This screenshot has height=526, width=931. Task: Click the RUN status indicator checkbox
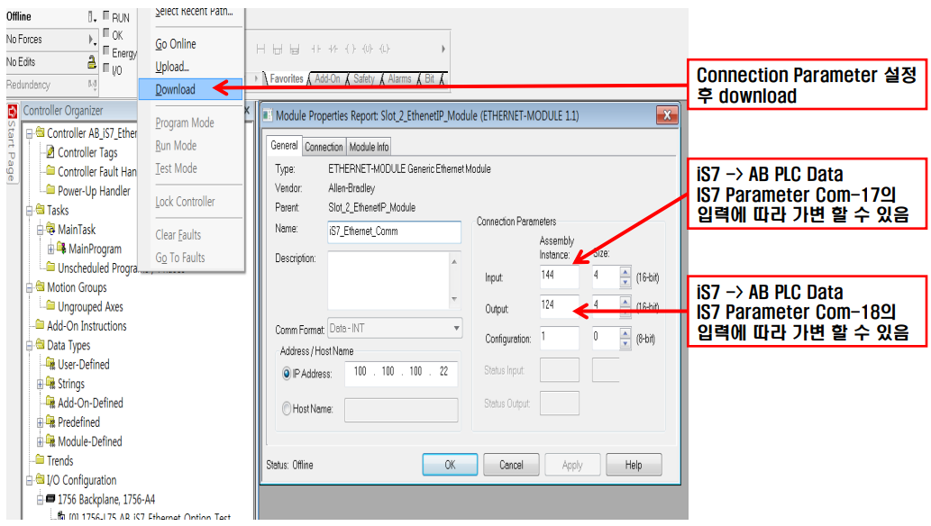106,15
